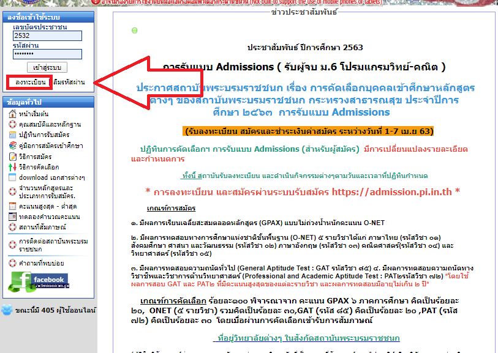Click the ข้อมูลทั่วไป panel header
Viewport: 498px width, 353px height.
point(48,102)
